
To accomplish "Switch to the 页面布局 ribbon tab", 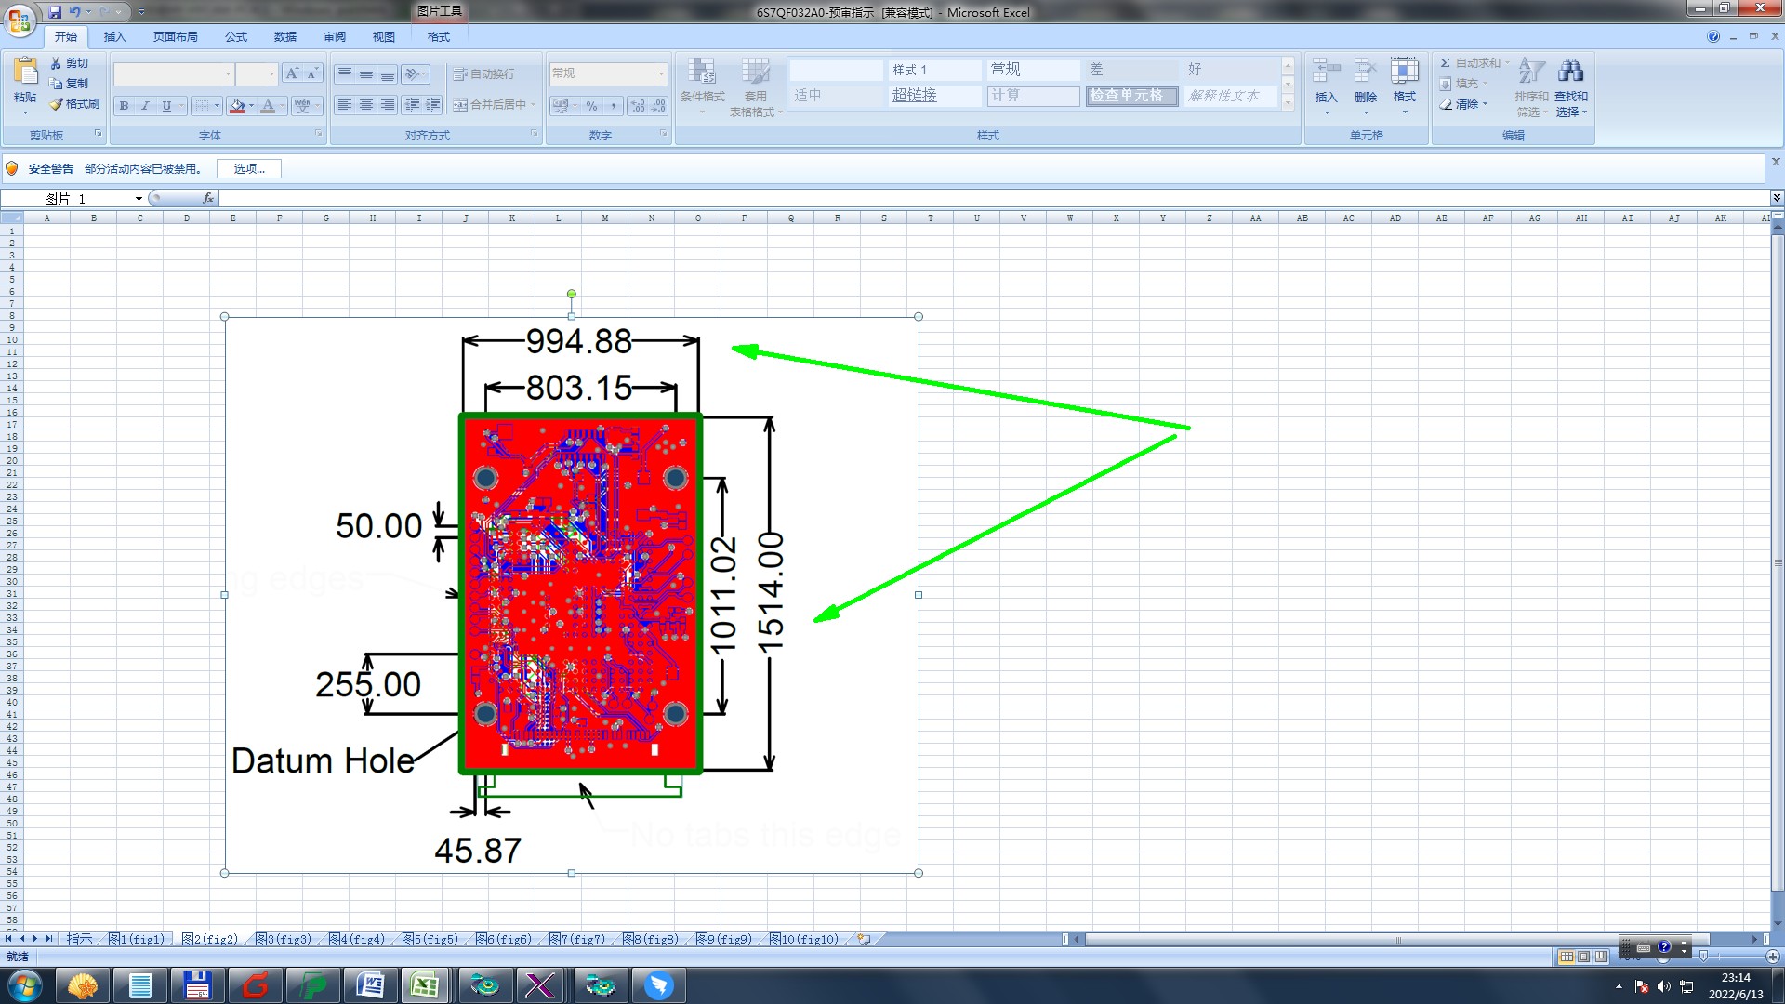I will tap(175, 37).
